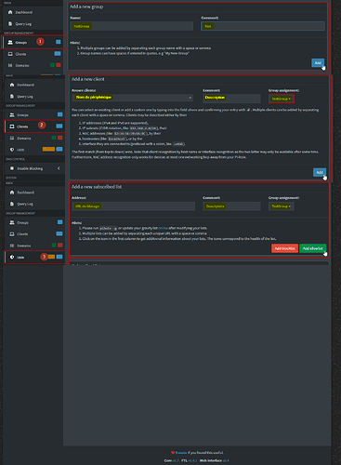The image size is (341, 465).
Task: Open the Core version link in footer
Action: [x=176, y=460]
